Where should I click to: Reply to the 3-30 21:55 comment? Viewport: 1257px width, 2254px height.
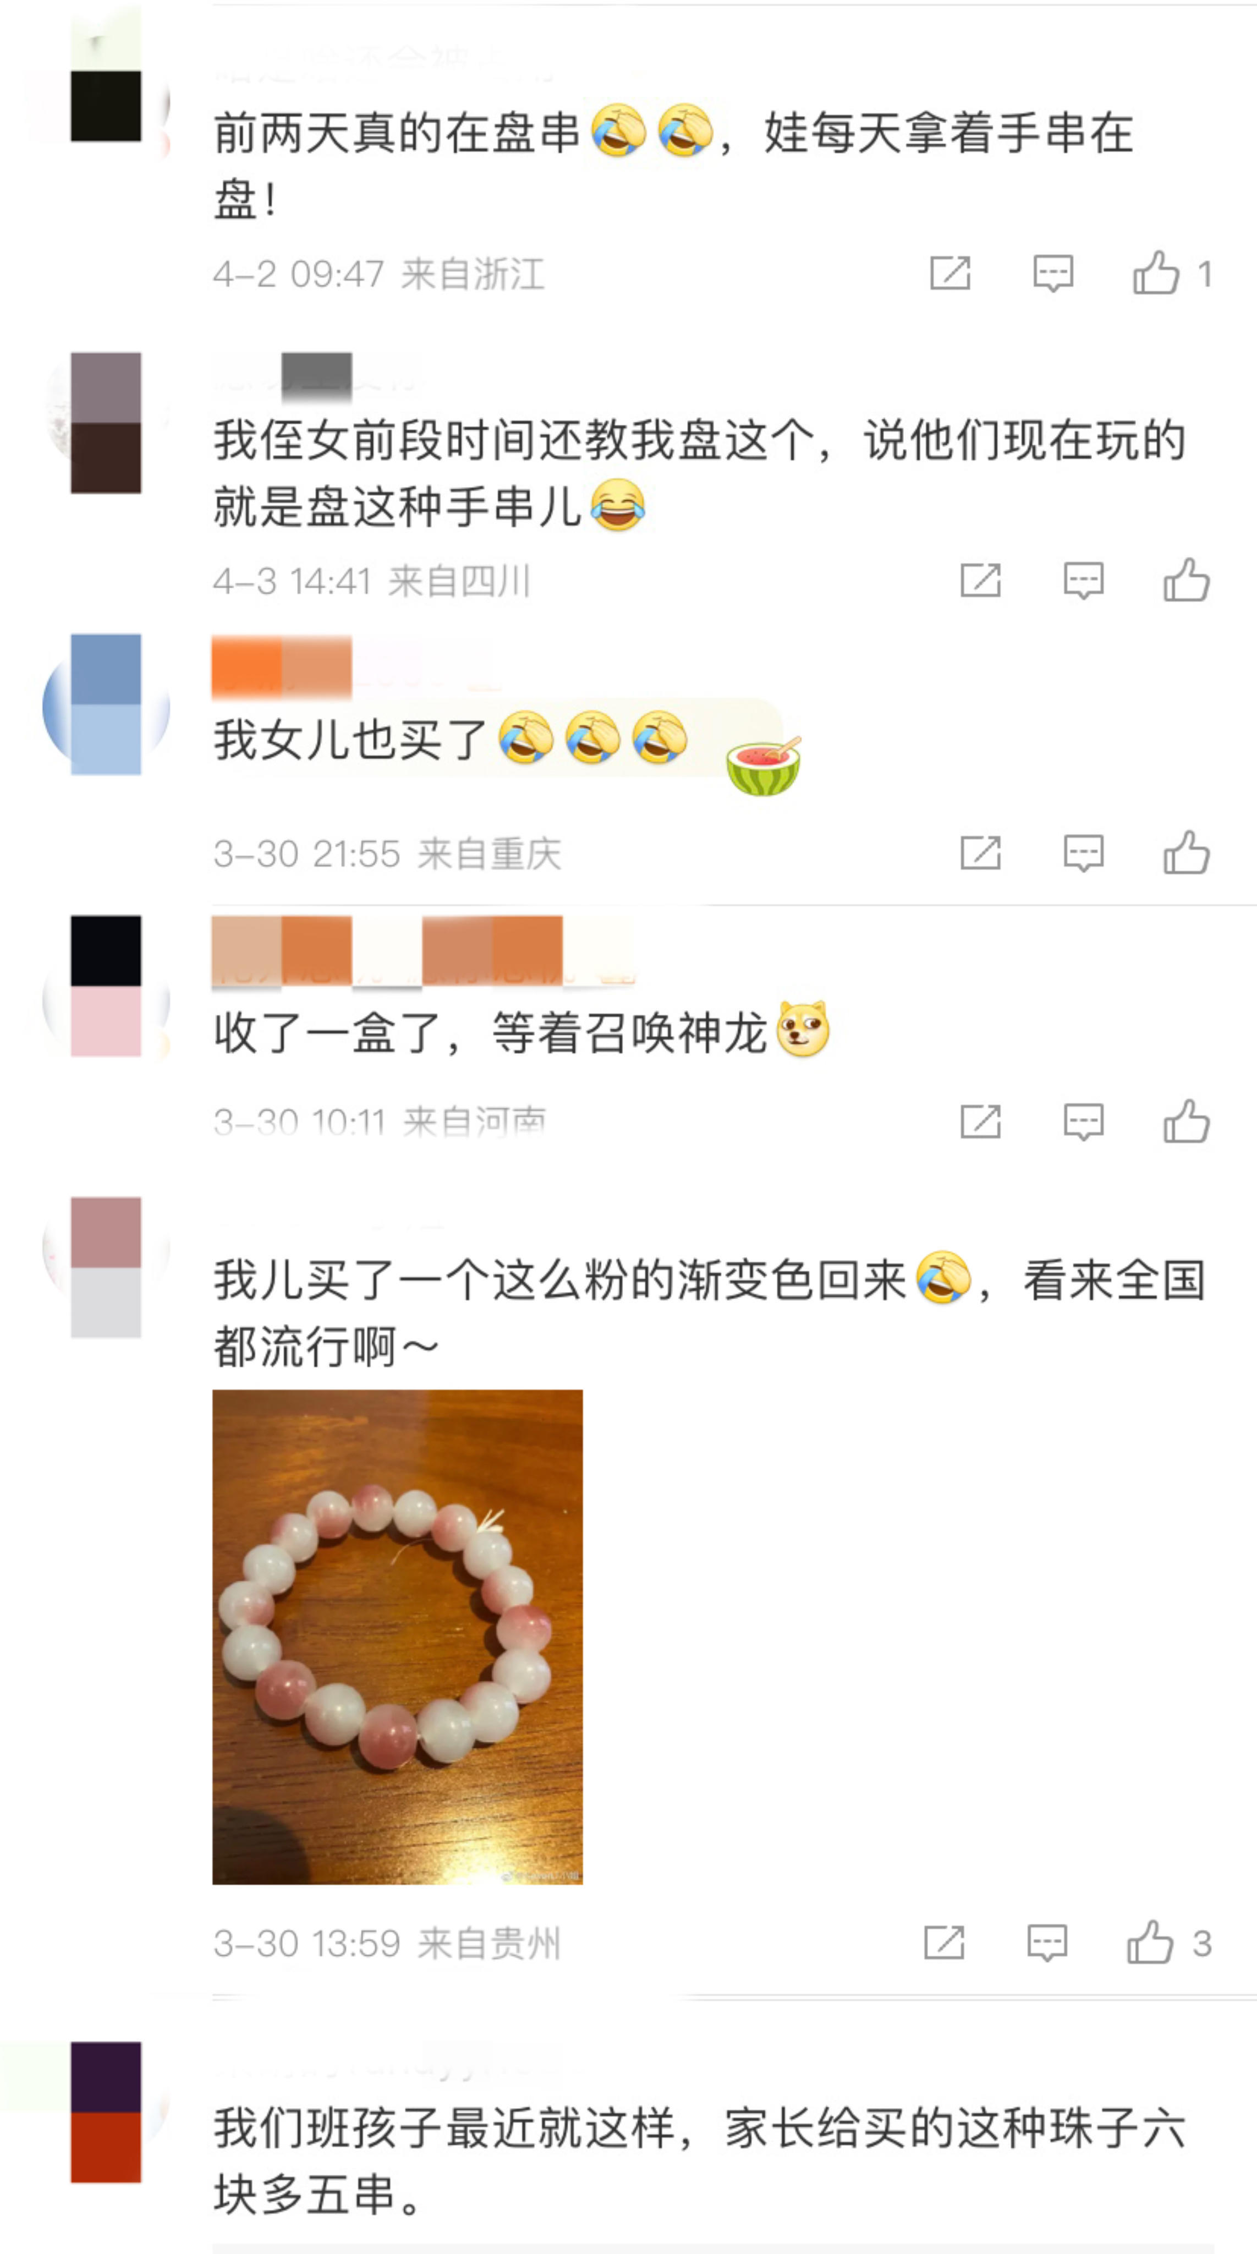1083,853
